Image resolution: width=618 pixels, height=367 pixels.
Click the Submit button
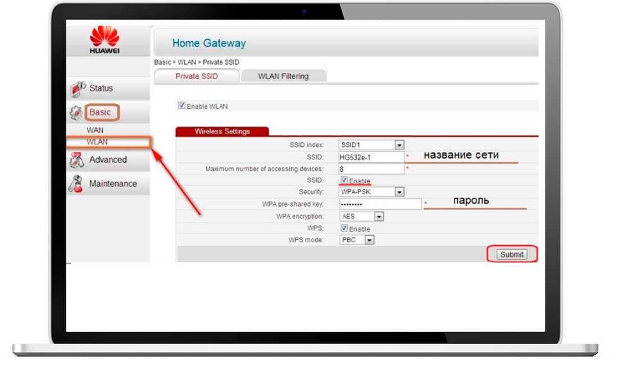click(512, 254)
